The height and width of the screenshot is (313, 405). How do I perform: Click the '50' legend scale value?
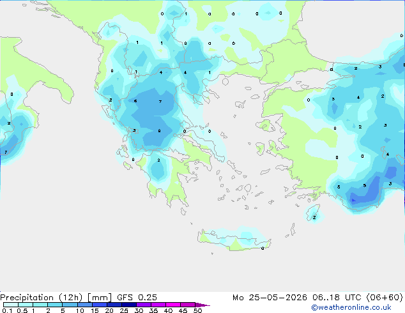point(197,310)
